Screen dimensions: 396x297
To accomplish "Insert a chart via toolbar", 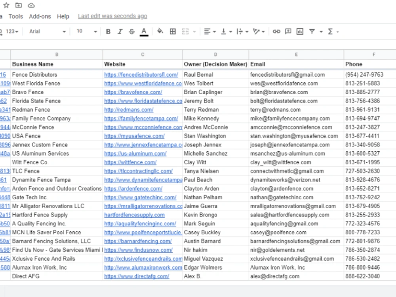I will tap(300, 32).
